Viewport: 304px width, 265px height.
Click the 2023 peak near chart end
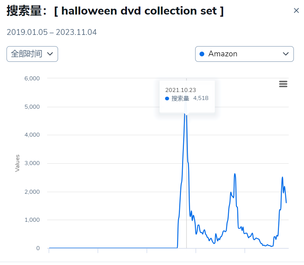[x=282, y=177]
